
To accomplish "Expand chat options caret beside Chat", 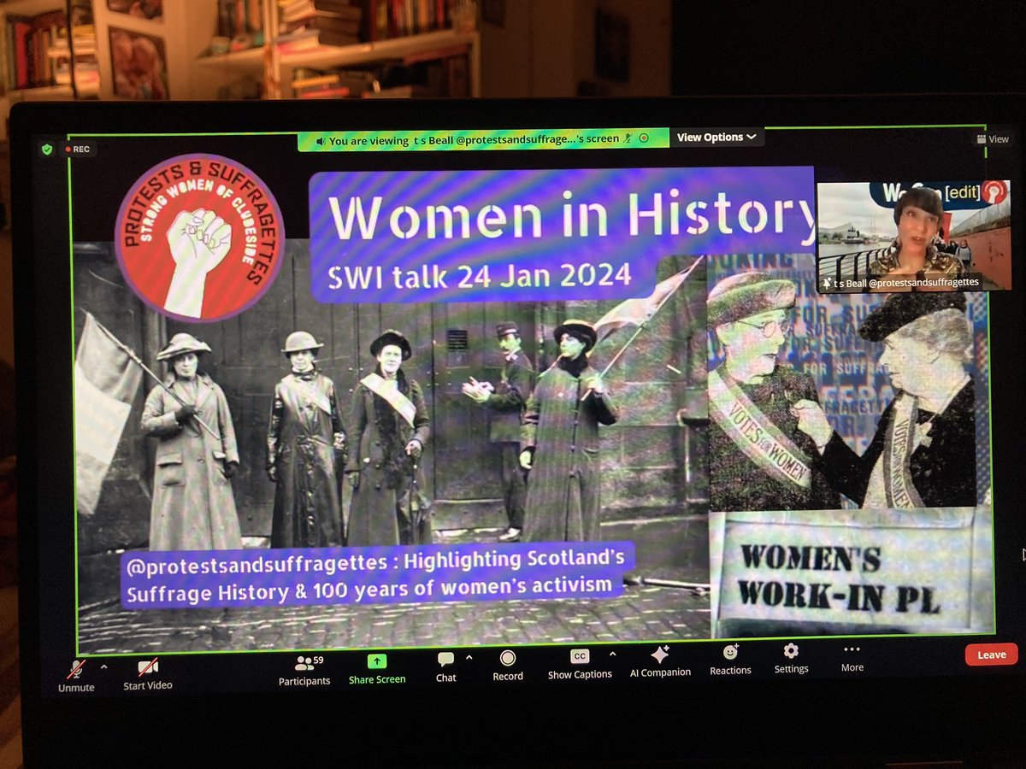I will pyautogui.click(x=469, y=657).
